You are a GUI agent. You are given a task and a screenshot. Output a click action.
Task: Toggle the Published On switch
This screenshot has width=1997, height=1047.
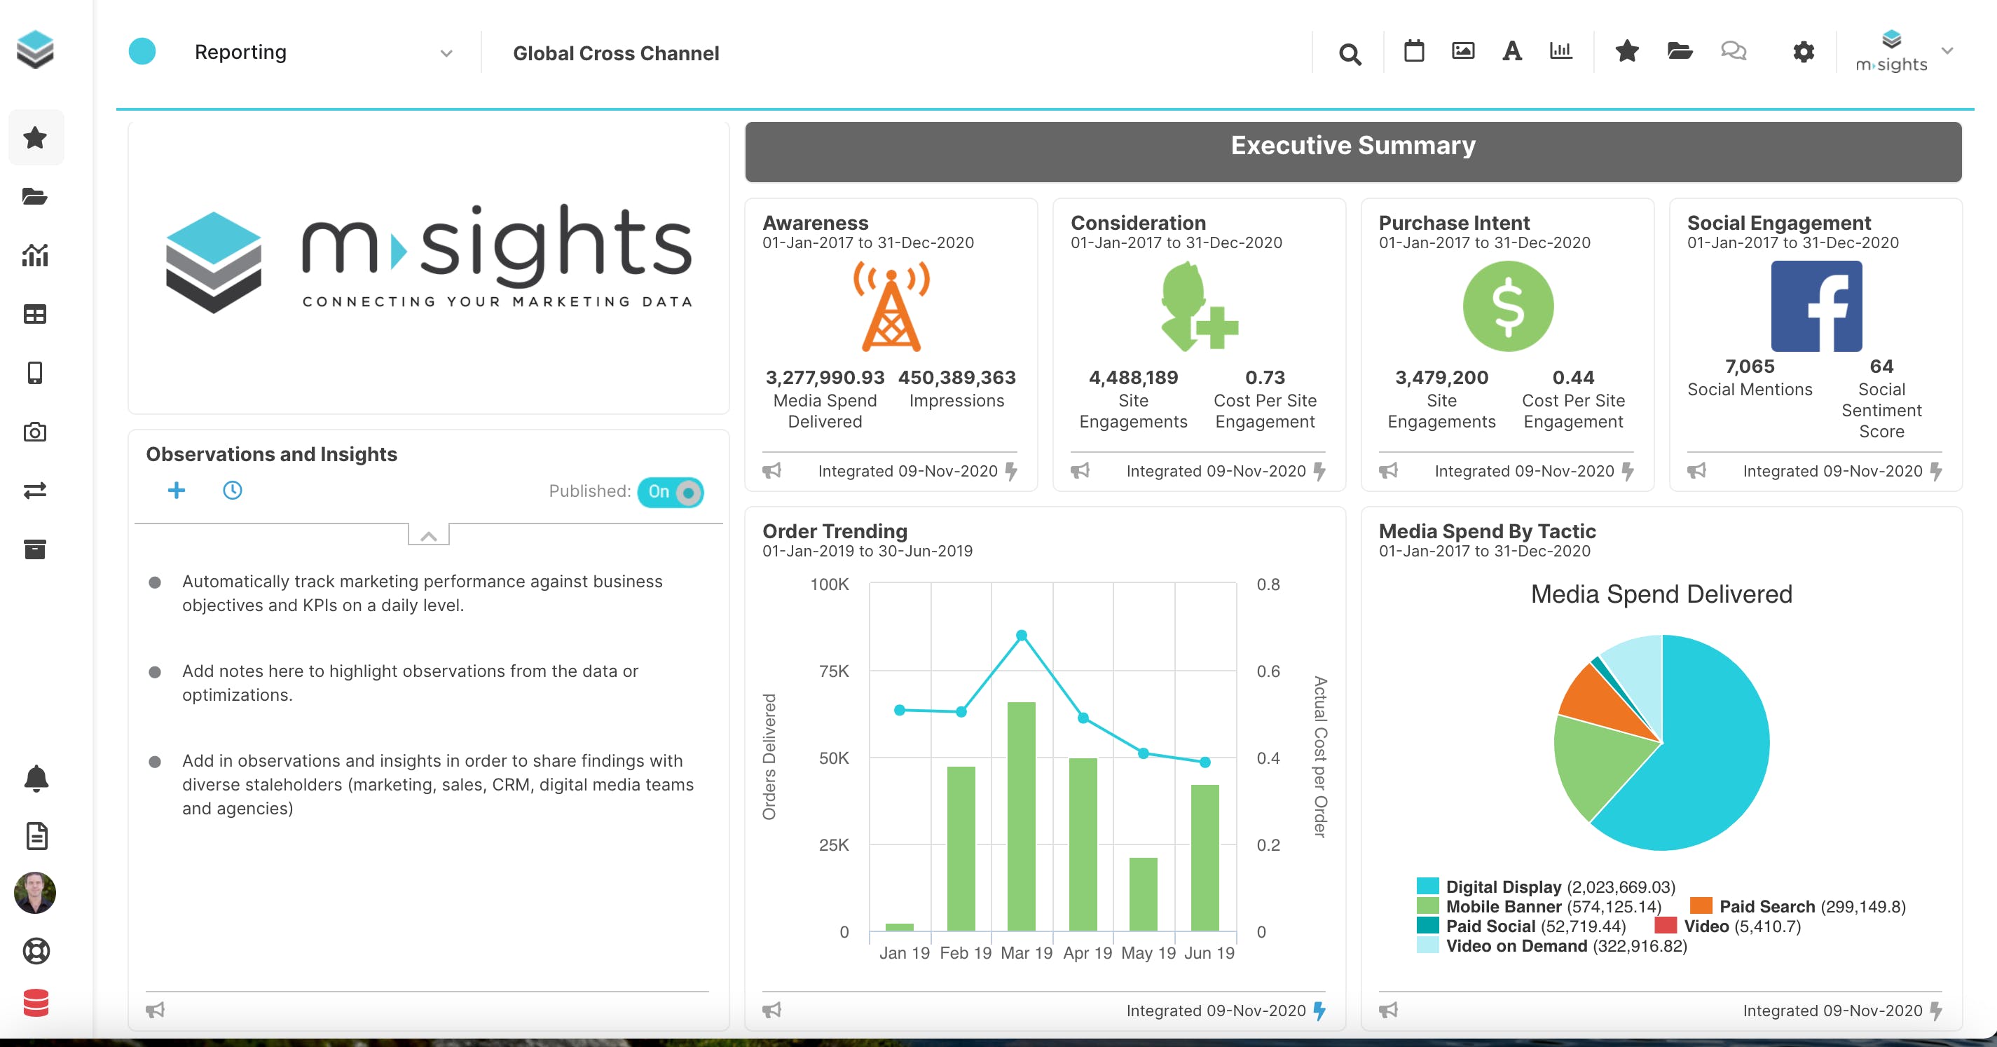click(671, 492)
